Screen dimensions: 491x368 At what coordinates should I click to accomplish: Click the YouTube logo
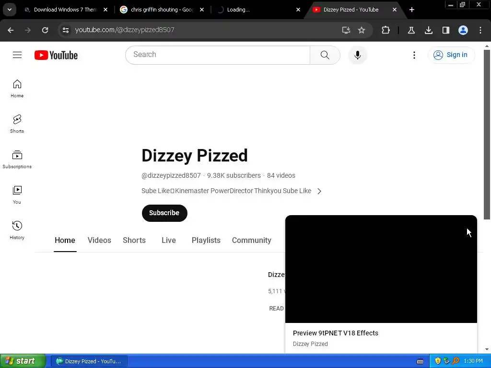56,55
